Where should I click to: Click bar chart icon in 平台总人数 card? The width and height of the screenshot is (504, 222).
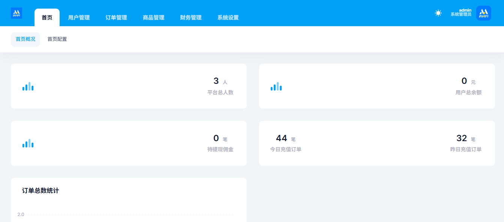[x=28, y=86]
